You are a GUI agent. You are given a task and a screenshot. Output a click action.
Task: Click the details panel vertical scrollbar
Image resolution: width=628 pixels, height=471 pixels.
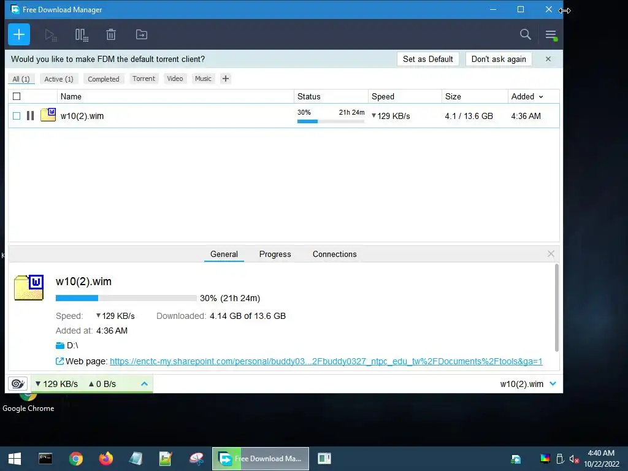pyautogui.click(x=556, y=308)
